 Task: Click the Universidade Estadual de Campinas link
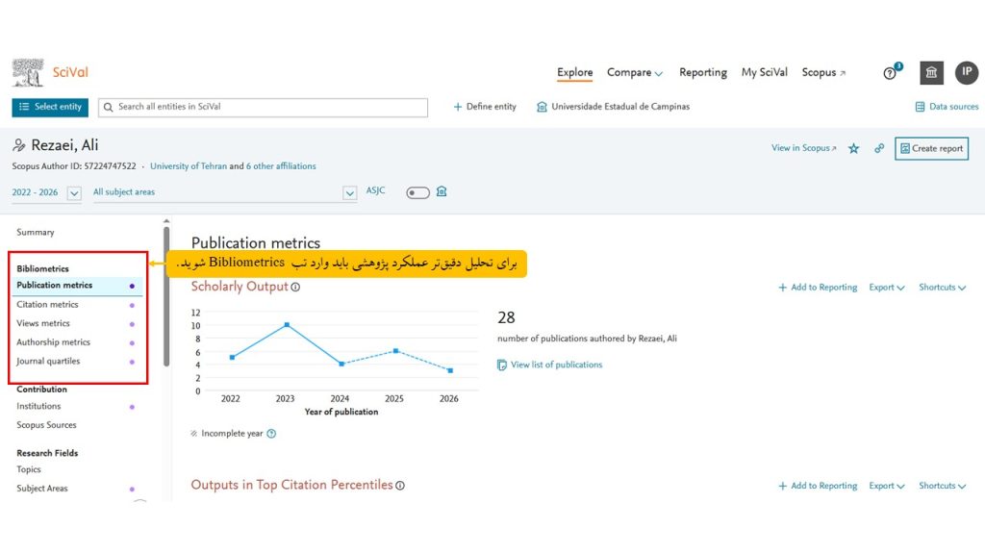tap(620, 107)
